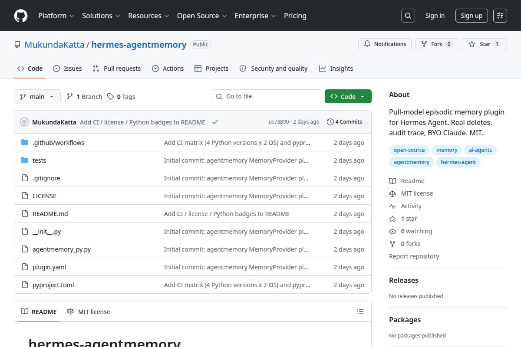Click the Sign in link
521x347 pixels.
click(x=435, y=16)
